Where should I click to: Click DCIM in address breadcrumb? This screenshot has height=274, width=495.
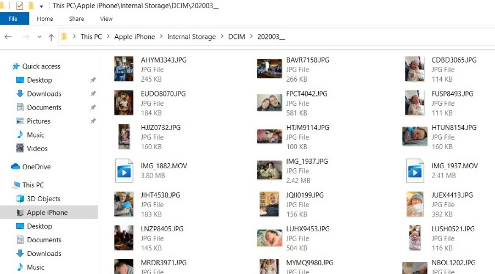coord(237,37)
